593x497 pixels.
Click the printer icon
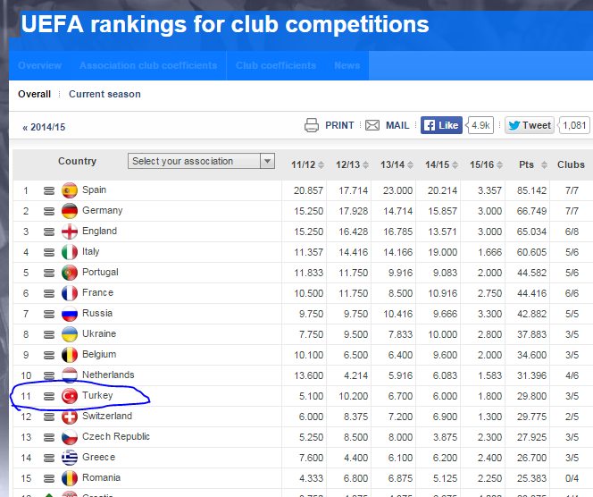pos(311,125)
